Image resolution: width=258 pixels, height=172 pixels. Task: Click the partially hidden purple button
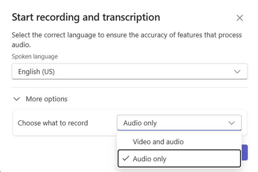(x=245, y=152)
